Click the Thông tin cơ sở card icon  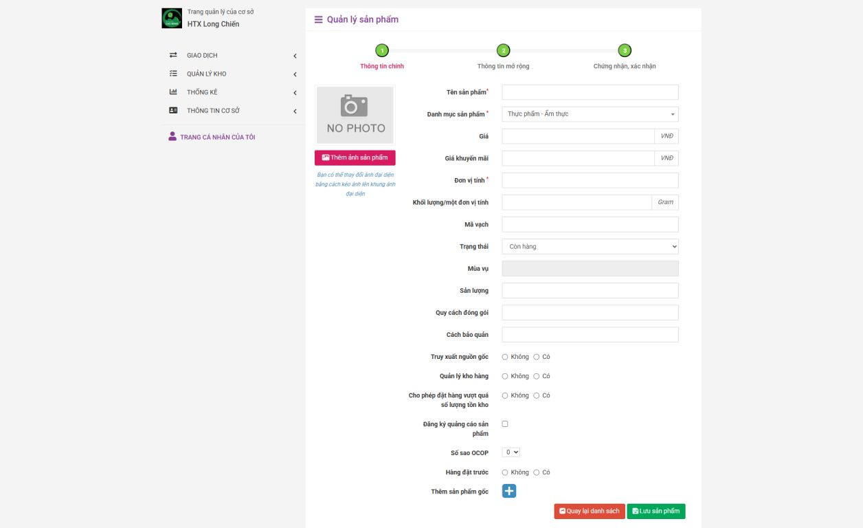pyautogui.click(x=173, y=111)
